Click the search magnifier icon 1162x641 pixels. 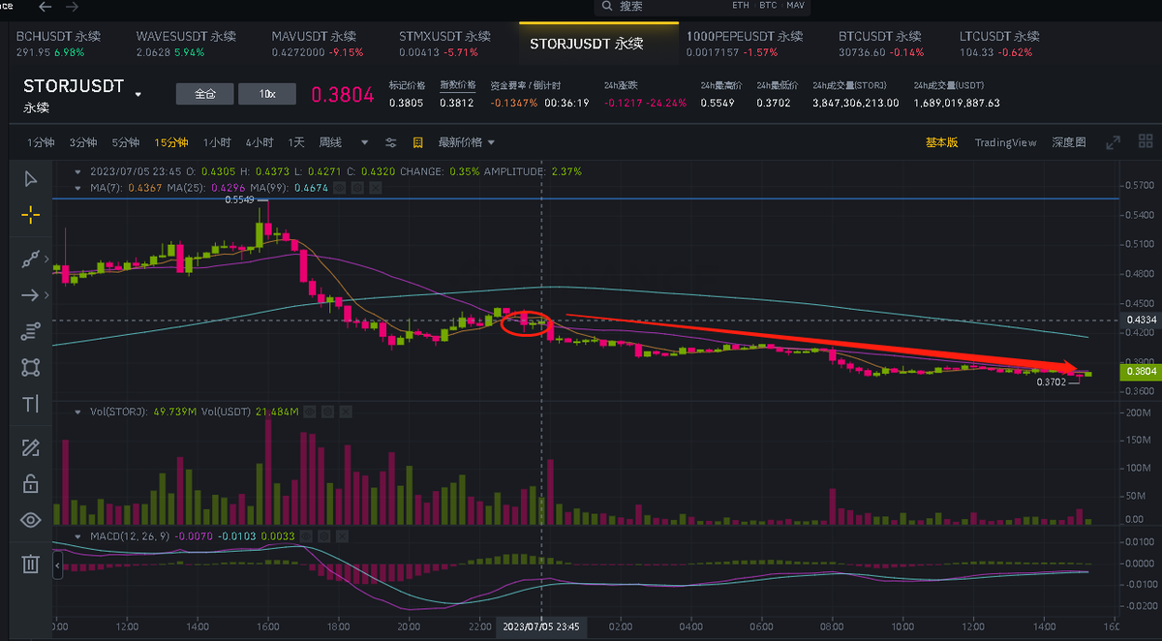point(607,6)
